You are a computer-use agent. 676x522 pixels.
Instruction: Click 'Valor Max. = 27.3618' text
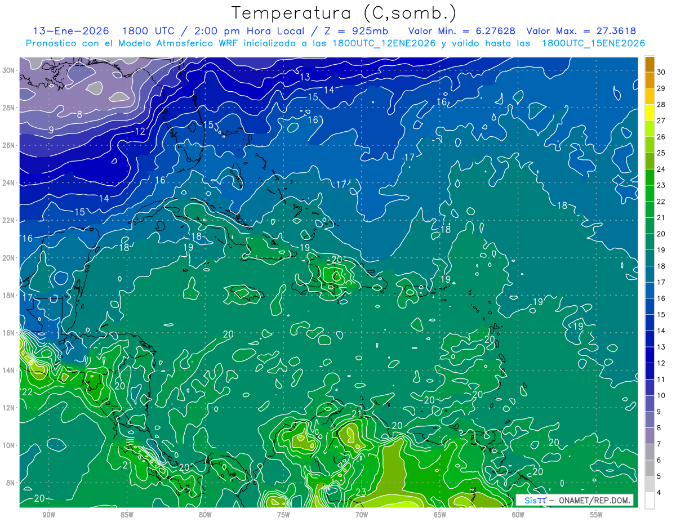tap(581, 31)
